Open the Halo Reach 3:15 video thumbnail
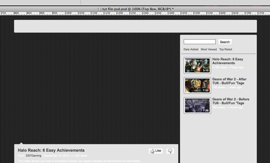The width and height of the screenshot is (270, 163). coord(198,65)
